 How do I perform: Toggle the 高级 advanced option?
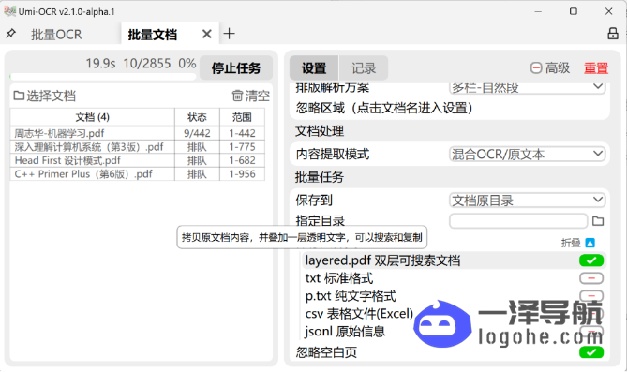550,68
